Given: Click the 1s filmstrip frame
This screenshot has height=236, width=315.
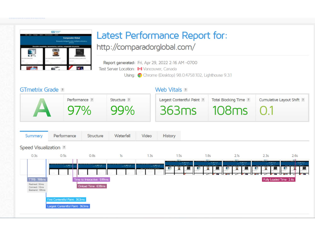Looking at the screenshot, I should [121, 167].
